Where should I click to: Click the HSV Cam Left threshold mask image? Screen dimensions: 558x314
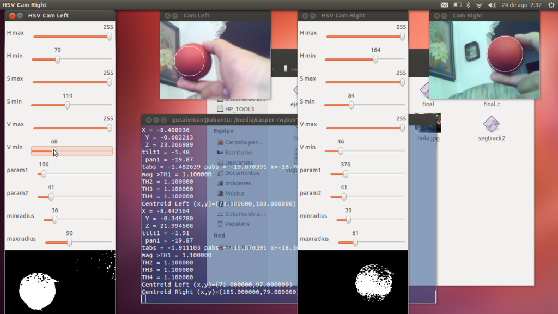point(60,282)
